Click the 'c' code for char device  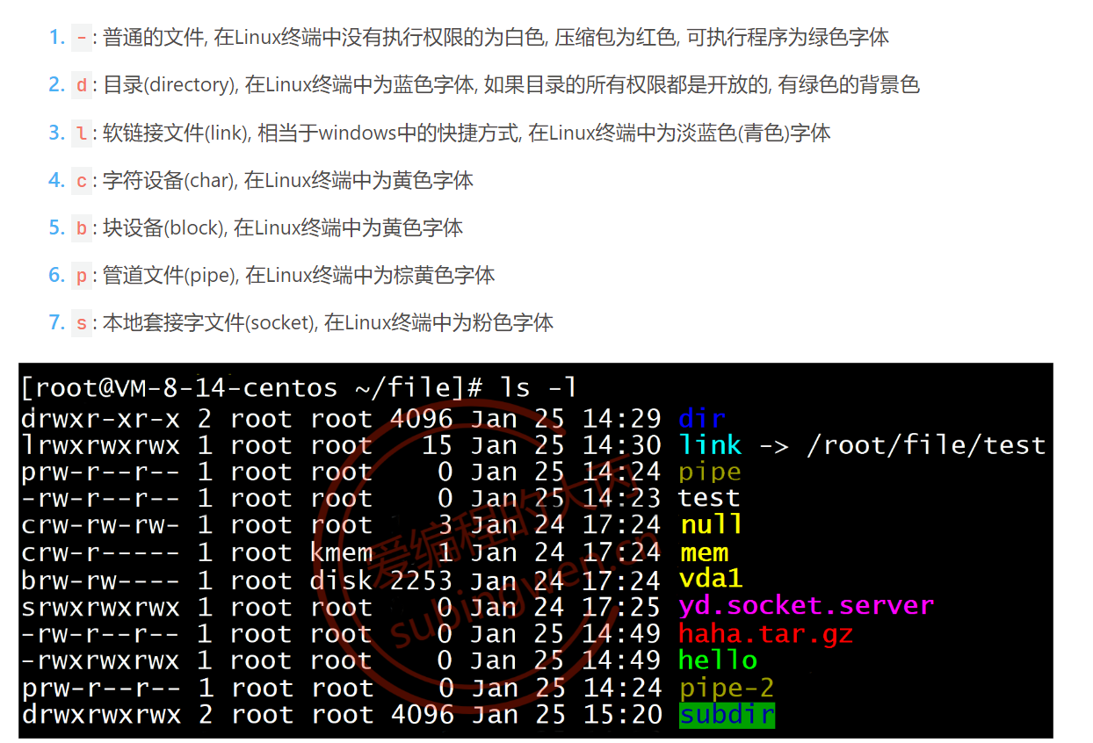pyautogui.click(x=82, y=180)
